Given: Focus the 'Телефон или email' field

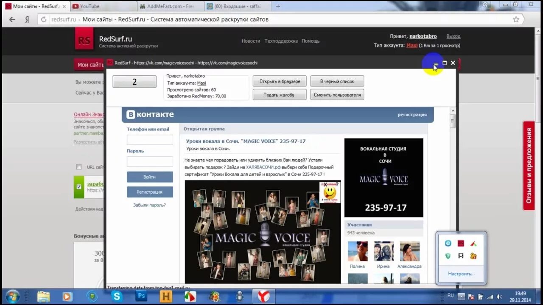Looking at the screenshot, I should (x=150, y=140).
